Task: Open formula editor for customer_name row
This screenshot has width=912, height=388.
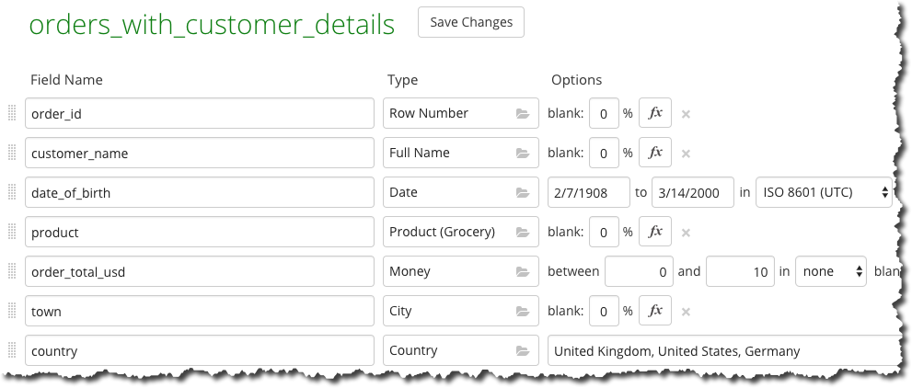Action: (655, 153)
